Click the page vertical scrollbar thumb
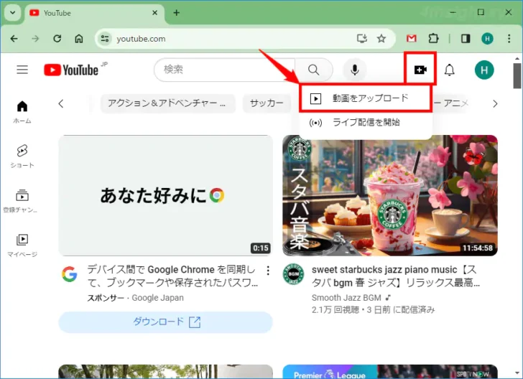This screenshot has width=523, height=379. pos(517,75)
